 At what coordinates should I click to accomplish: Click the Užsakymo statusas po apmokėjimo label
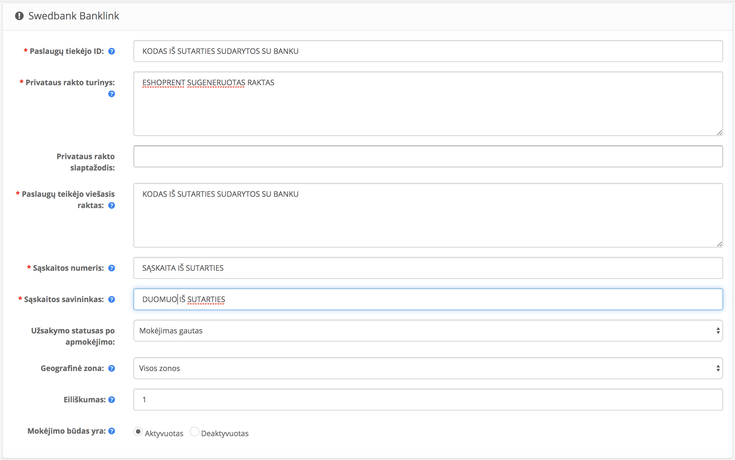point(73,336)
